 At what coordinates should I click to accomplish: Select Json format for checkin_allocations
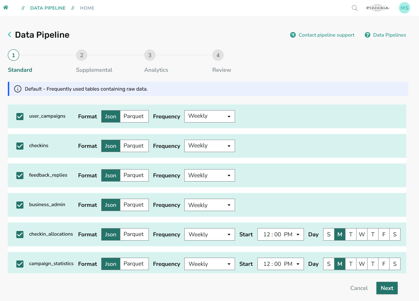(x=111, y=234)
